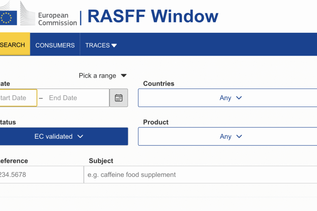
Task: Click the black arrow next to Pick a range
Action: [x=124, y=76]
